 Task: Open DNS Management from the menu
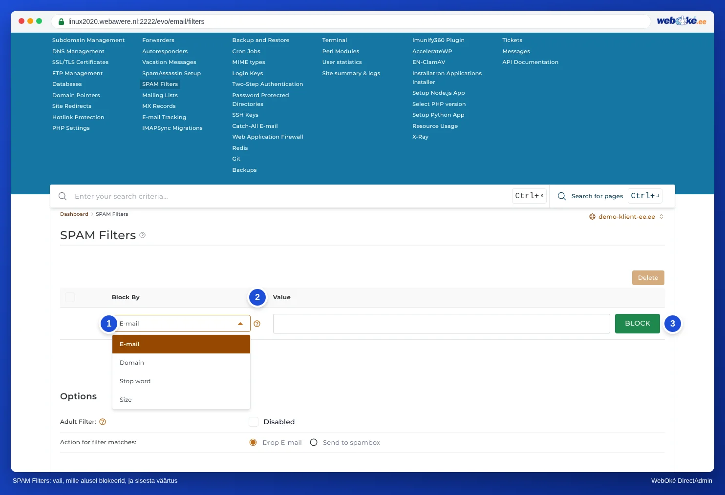[78, 51]
